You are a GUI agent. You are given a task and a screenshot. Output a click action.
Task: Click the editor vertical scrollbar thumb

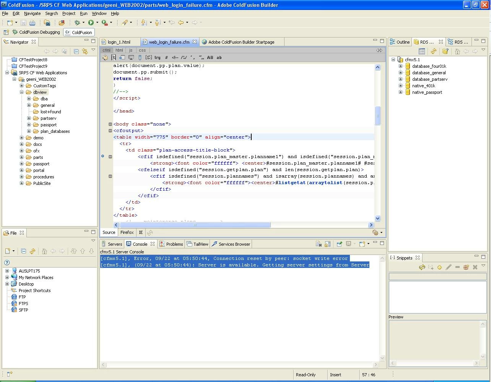click(x=377, y=116)
